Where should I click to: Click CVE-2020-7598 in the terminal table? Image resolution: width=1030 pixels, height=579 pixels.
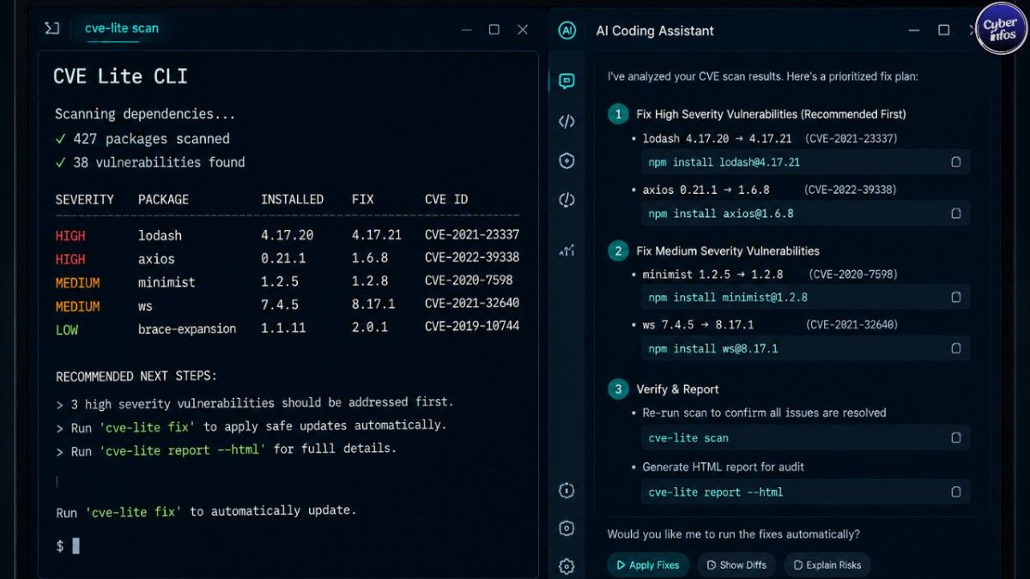(x=469, y=280)
